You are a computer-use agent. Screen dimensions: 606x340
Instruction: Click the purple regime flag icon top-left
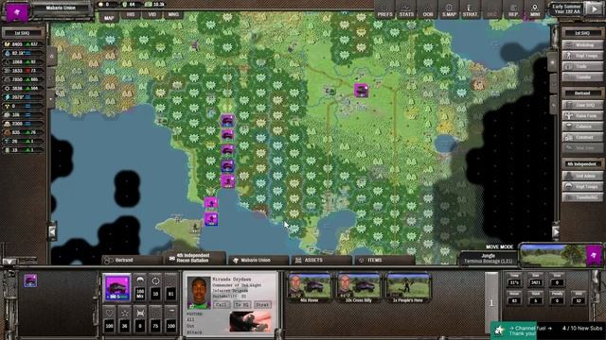[x=17, y=12]
